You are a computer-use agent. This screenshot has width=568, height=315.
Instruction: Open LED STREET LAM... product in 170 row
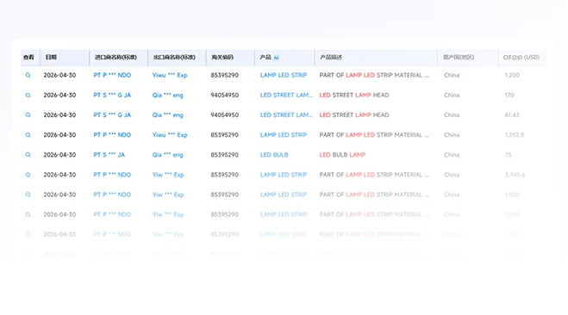[286, 96]
